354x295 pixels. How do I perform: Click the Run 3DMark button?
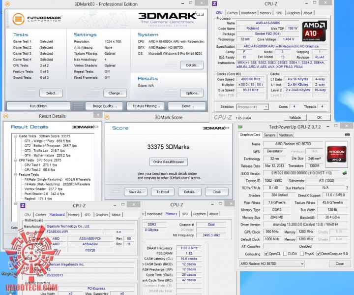click(39, 106)
